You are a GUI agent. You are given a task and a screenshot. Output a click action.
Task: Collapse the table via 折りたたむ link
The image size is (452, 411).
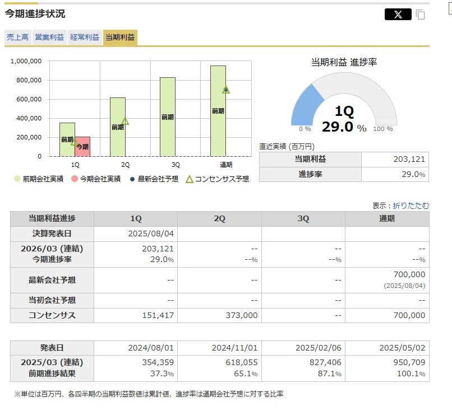tap(411, 205)
